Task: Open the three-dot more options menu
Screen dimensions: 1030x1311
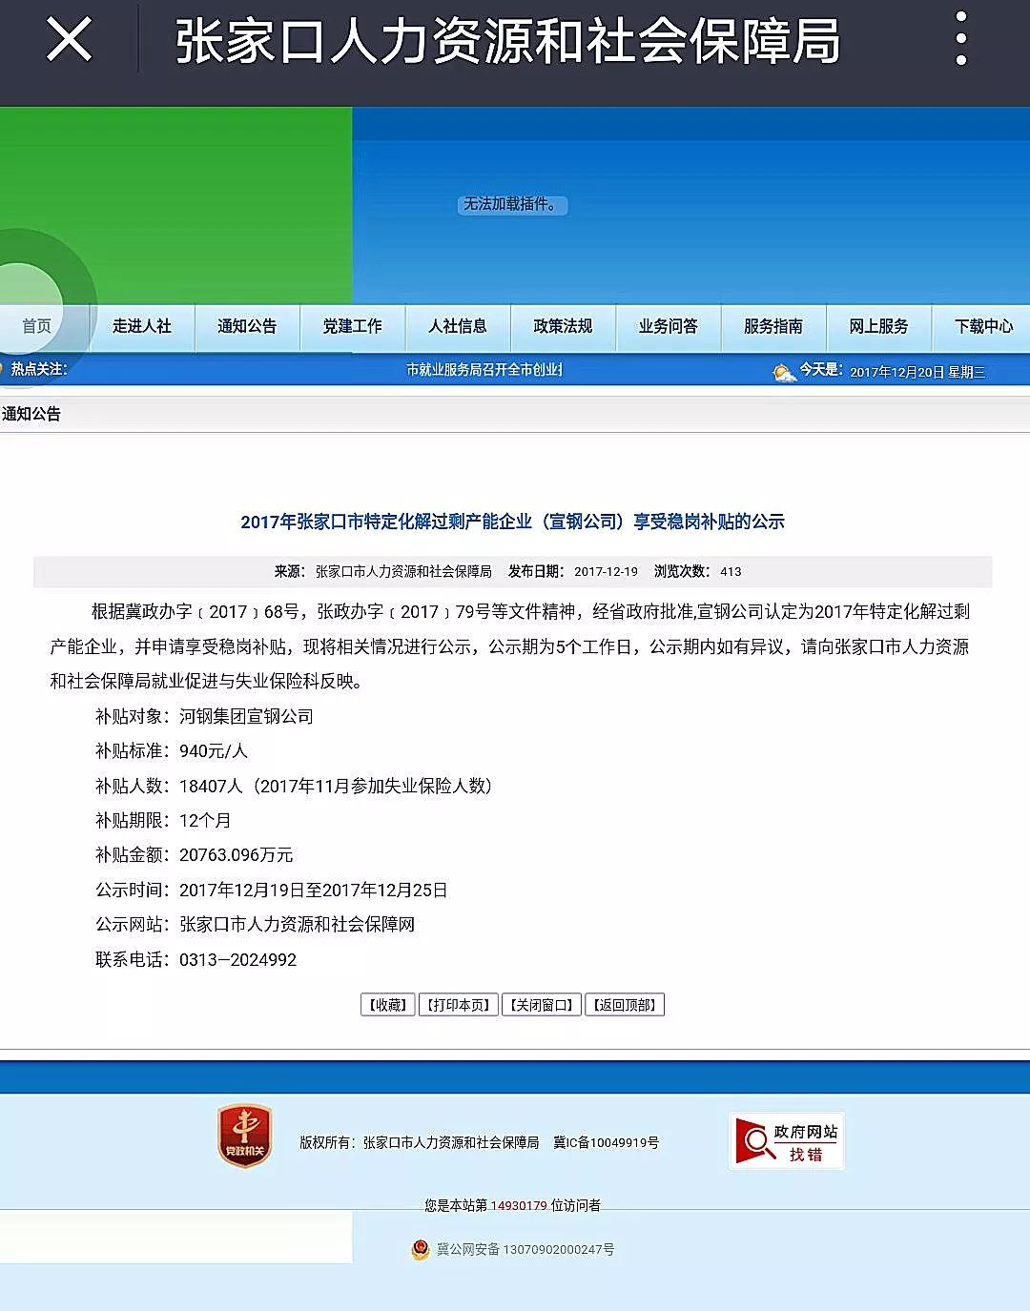Action: (961, 40)
